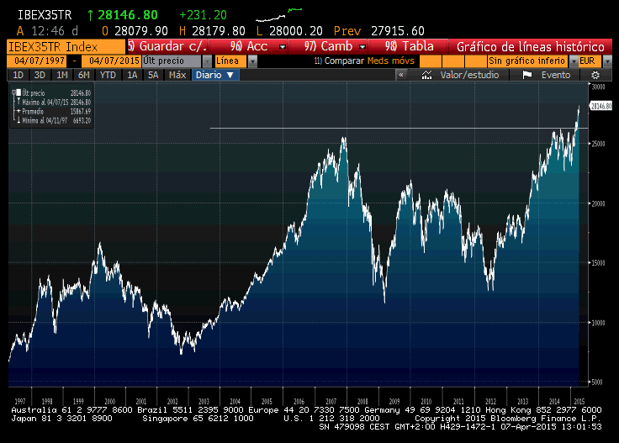This screenshot has width=619, height=443.
Task: Select the YTD range tab
Action: point(108,75)
